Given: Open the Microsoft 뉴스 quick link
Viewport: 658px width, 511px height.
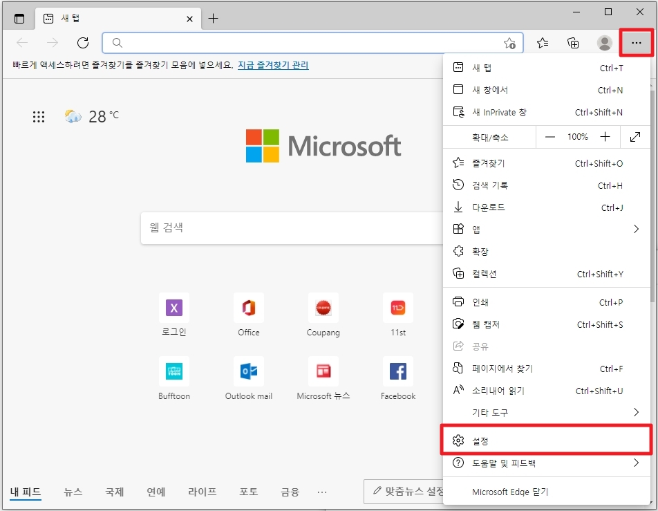Looking at the screenshot, I should click(x=323, y=378).
